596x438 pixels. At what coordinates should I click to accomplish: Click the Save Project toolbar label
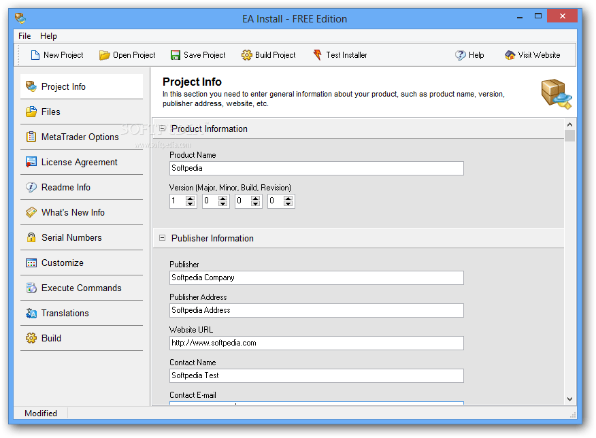tap(205, 55)
